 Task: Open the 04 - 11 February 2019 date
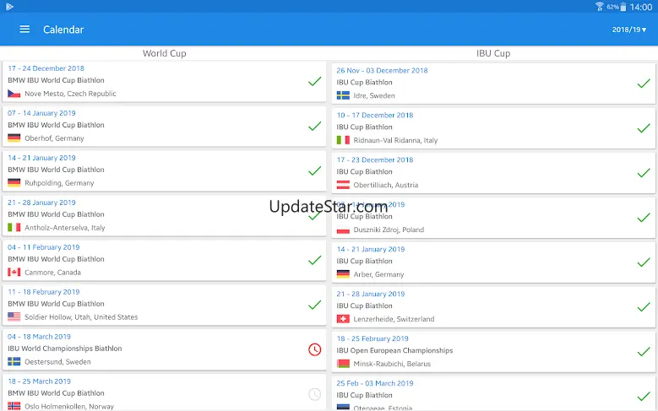point(44,247)
